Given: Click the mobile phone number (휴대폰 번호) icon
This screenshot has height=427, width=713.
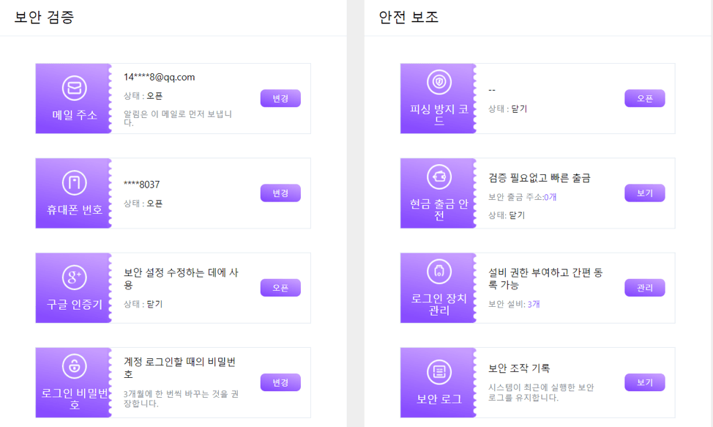Looking at the screenshot, I should click(74, 183).
